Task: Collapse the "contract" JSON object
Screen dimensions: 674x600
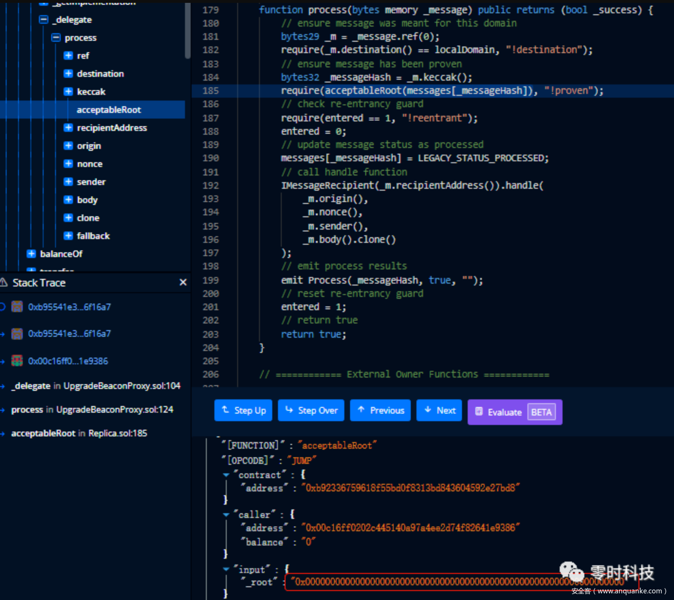Action: pos(226,475)
